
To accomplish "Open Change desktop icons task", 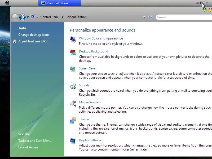I will click(34, 35).
